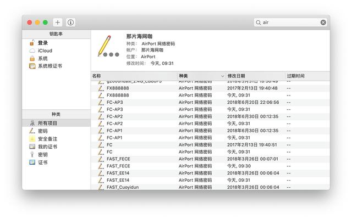352x219 pixels.
Task: Open the info inspector button in toolbar
Action: (x=70, y=23)
